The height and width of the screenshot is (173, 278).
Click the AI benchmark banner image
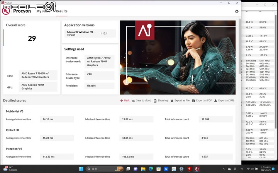coord(178,57)
